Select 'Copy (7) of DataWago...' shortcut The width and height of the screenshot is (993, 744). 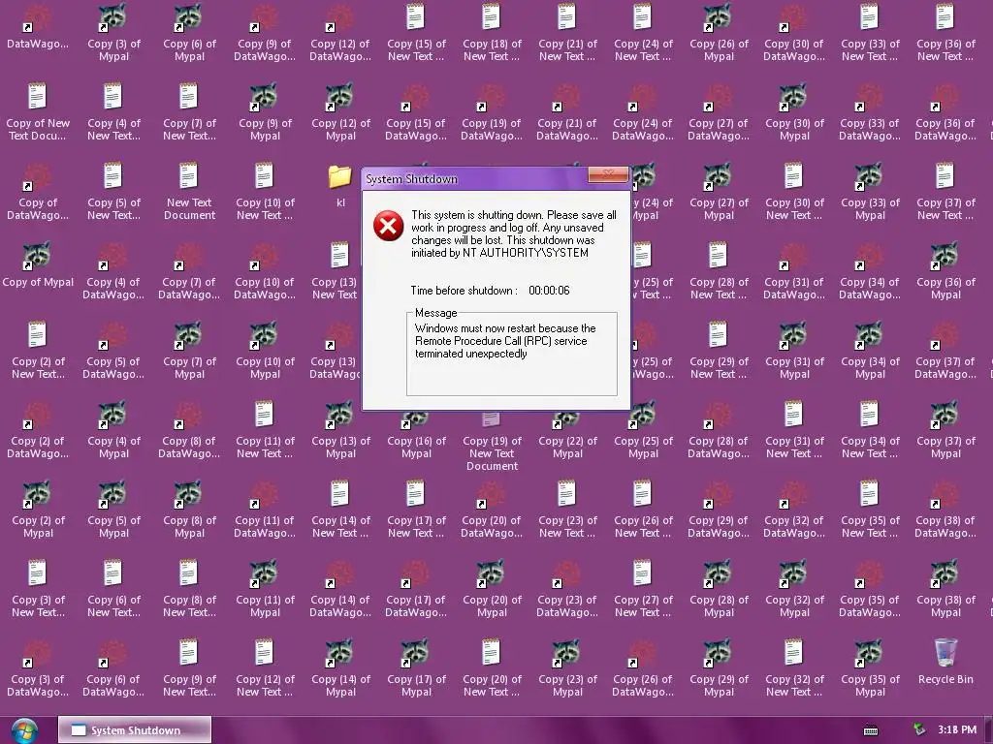[x=189, y=271]
